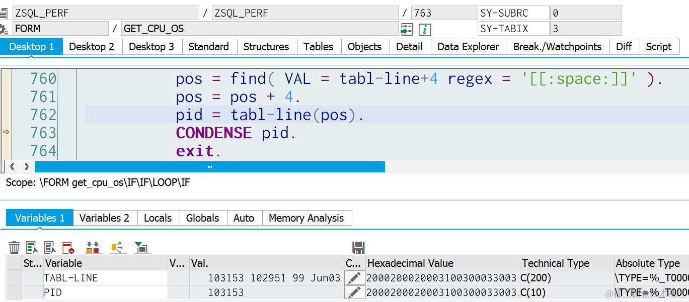Click the horizontal scrollbar left arrow
The width and height of the screenshot is (689, 302).
point(12,167)
